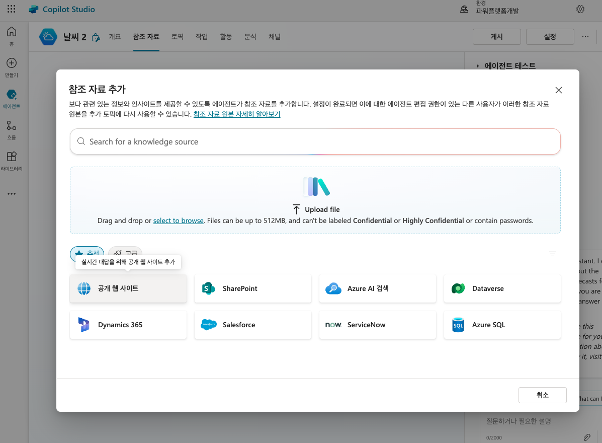602x443 pixels.
Task: Open the 참조 자료 원본 자세히 알아보기 link
Action: [237, 114]
